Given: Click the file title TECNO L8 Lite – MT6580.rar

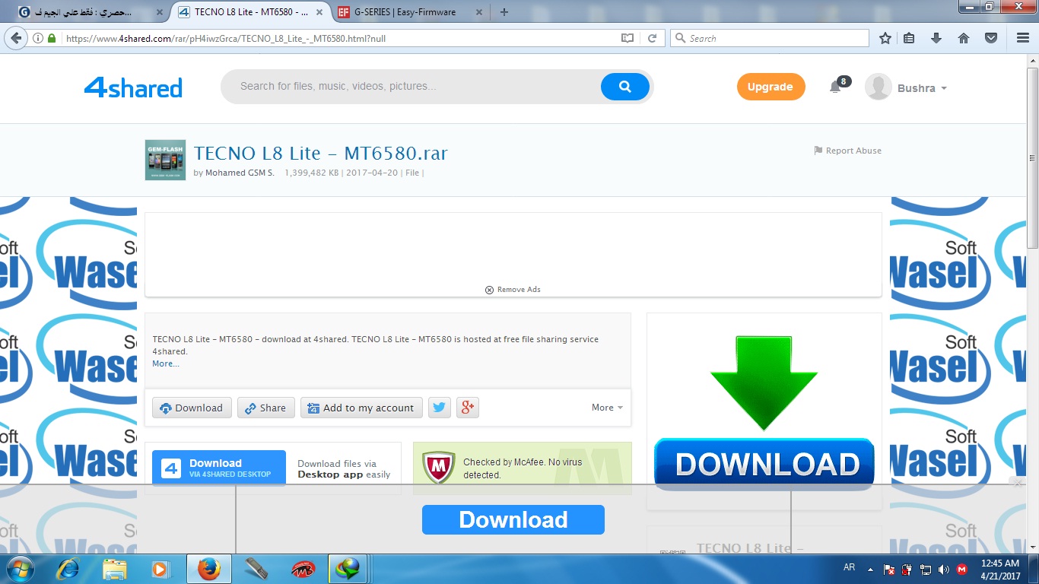Looking at the screenshot, I should click(320, 153).
